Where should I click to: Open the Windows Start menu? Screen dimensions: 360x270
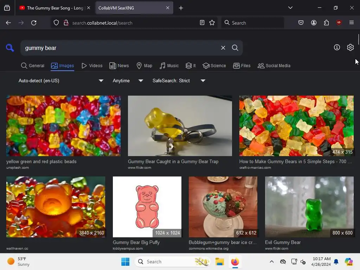coord(126,262)
